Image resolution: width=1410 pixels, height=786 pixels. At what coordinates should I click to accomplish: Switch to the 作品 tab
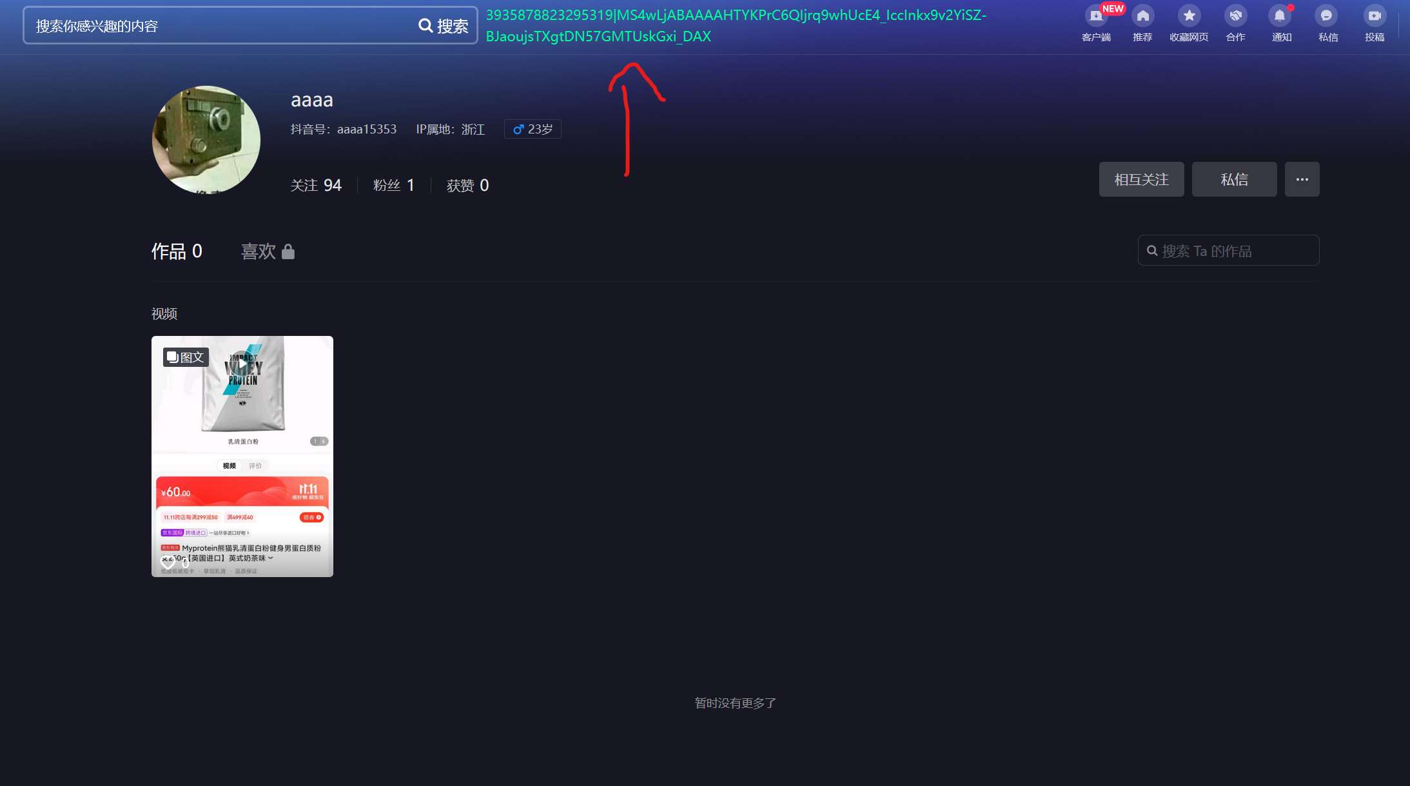coord(177,251)
